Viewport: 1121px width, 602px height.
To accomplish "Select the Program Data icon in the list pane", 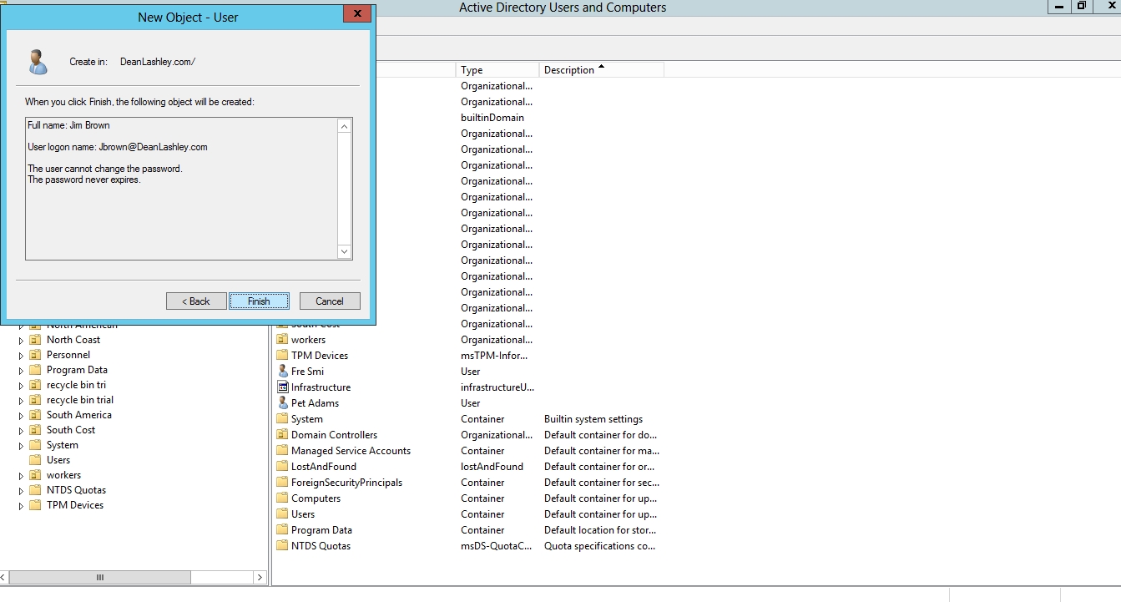I will click(x=282, y=530).
